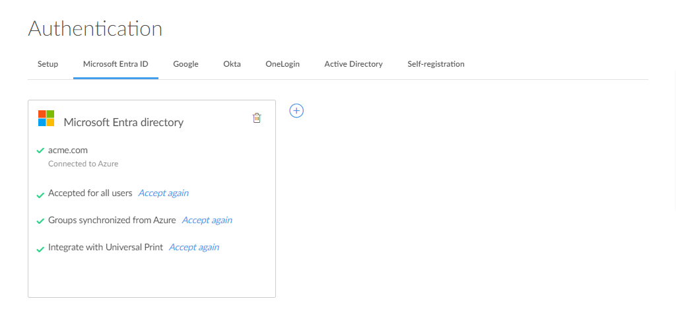Click the Groups synchronized from Azure label
The width and height of the screenshot is (676, 315).
pos(112,220)
